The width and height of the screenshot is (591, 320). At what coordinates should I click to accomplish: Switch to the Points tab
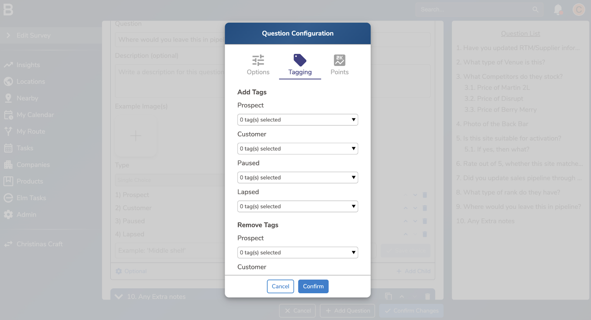click(x=339, y=65)
